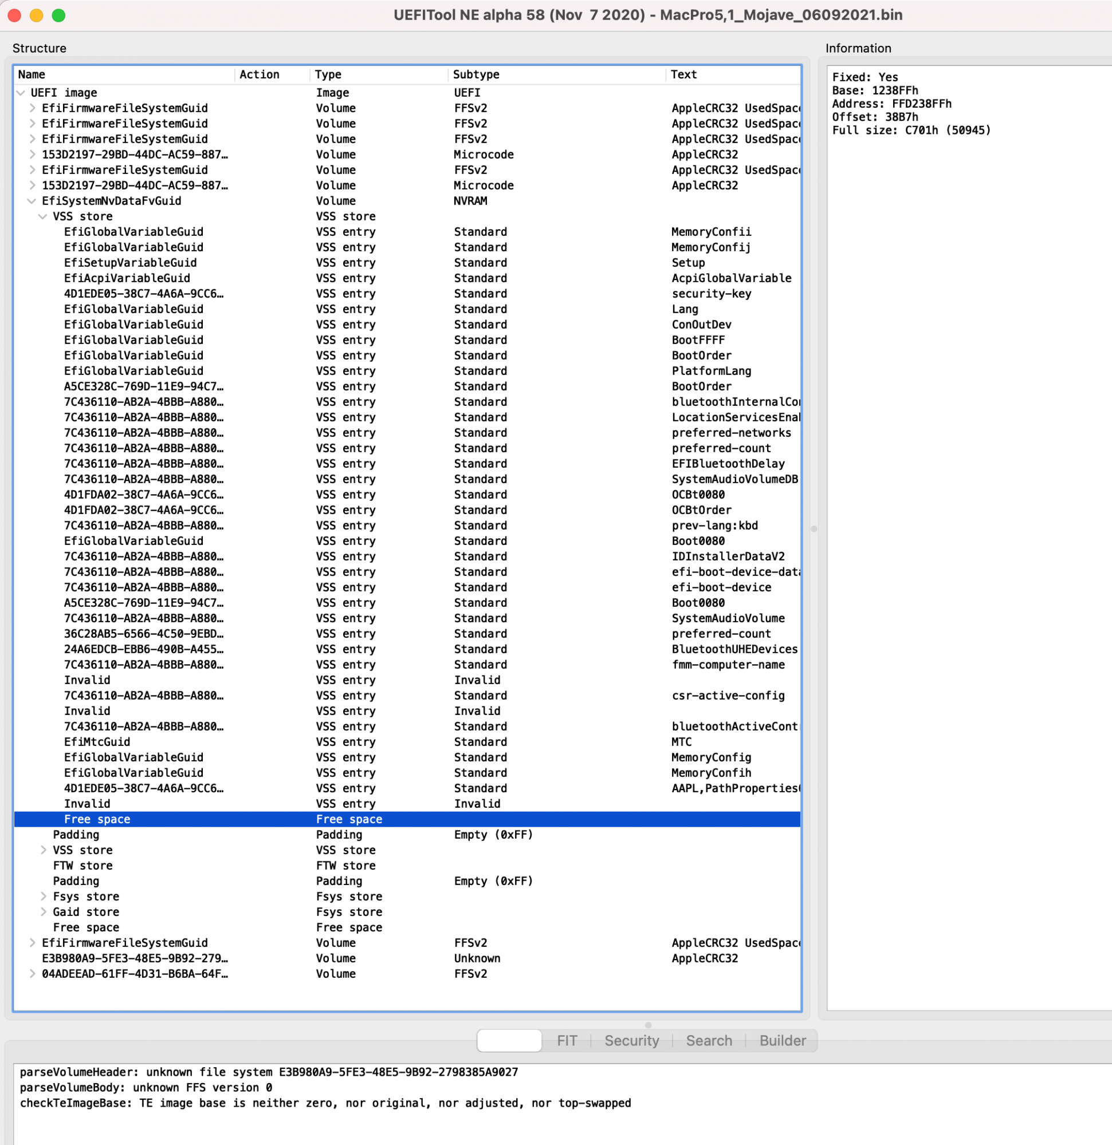Click the splitter handle beside Information panel
Image resolution: width=1112 pixels, height=1145 pixels.
tap(814, 529)
